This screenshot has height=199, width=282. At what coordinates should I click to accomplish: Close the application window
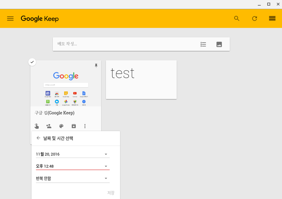(278, 4)
